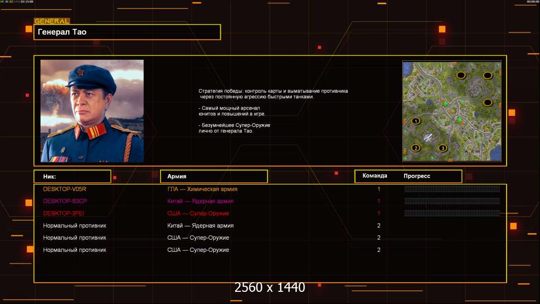Click progress bar of DESKTOP-V05R
Viewport: 540px width, 304px height.
coord(452,188)
